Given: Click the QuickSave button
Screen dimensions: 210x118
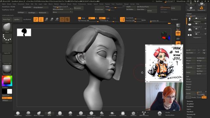Looking at the screenshot, I should (159, 1).
